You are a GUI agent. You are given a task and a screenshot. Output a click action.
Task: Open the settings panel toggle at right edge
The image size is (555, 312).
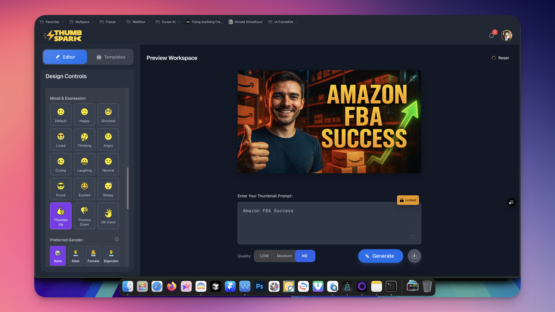tap(512, 202)
